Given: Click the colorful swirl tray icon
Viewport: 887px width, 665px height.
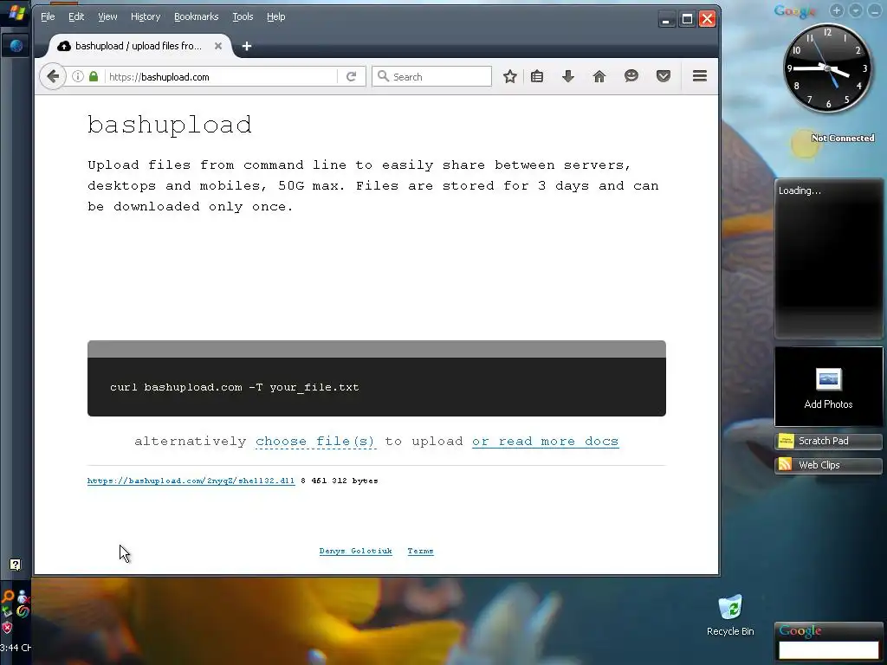Looking at the screenshot, I should (23, 611).
